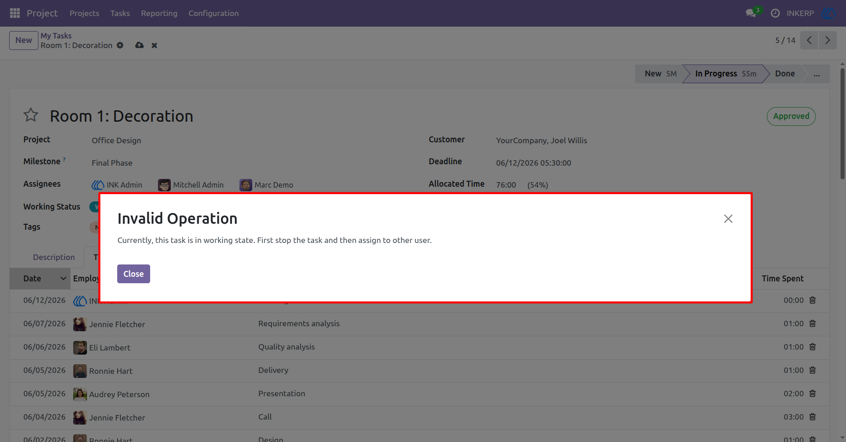Click the Approved state button
The image size is (846, 442).
791,116
